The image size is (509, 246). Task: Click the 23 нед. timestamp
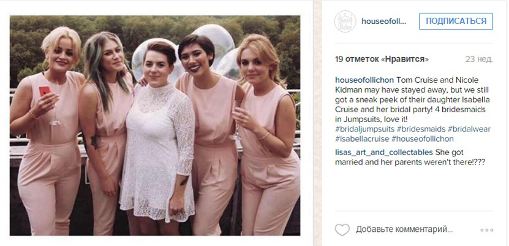click(x=479, y=60)
